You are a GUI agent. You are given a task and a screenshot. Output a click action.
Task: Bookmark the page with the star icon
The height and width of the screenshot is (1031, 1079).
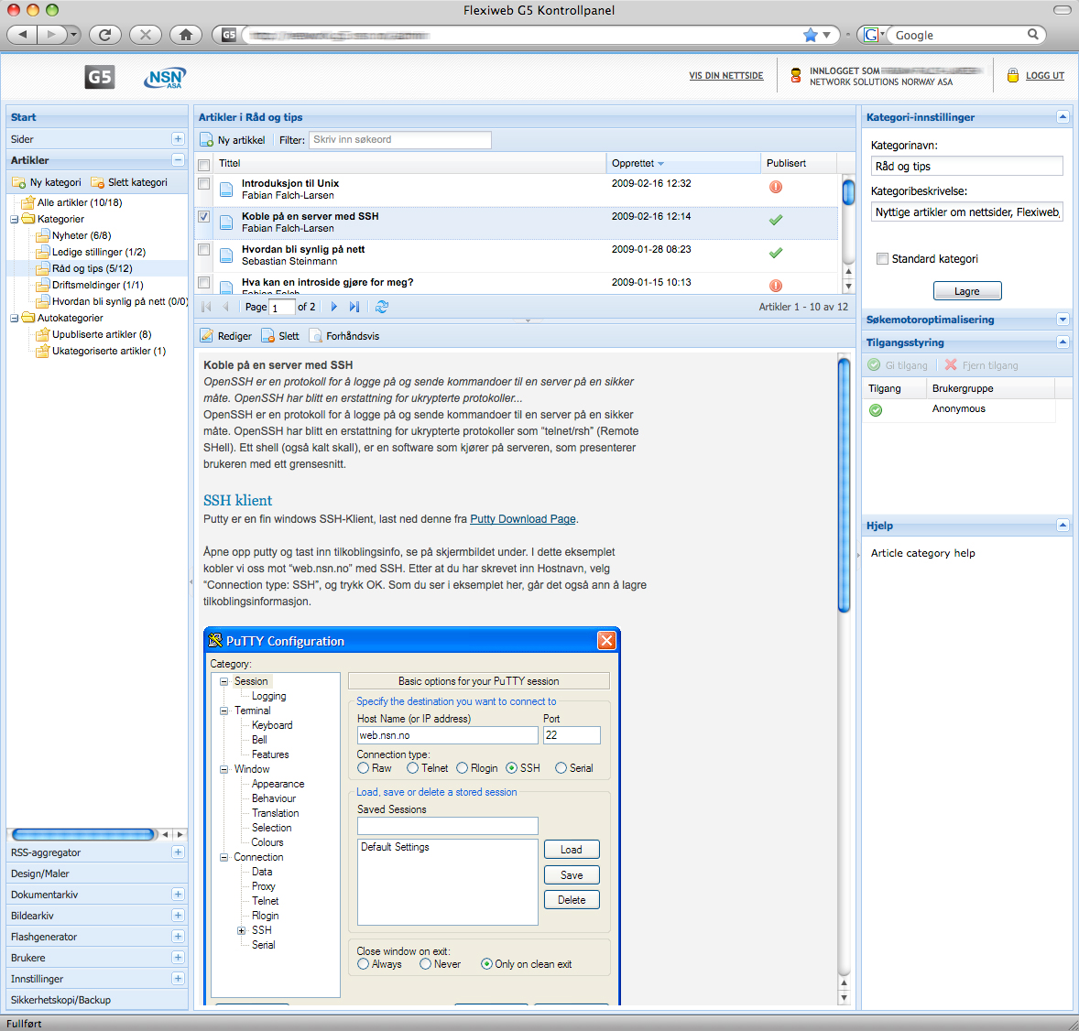810,35
